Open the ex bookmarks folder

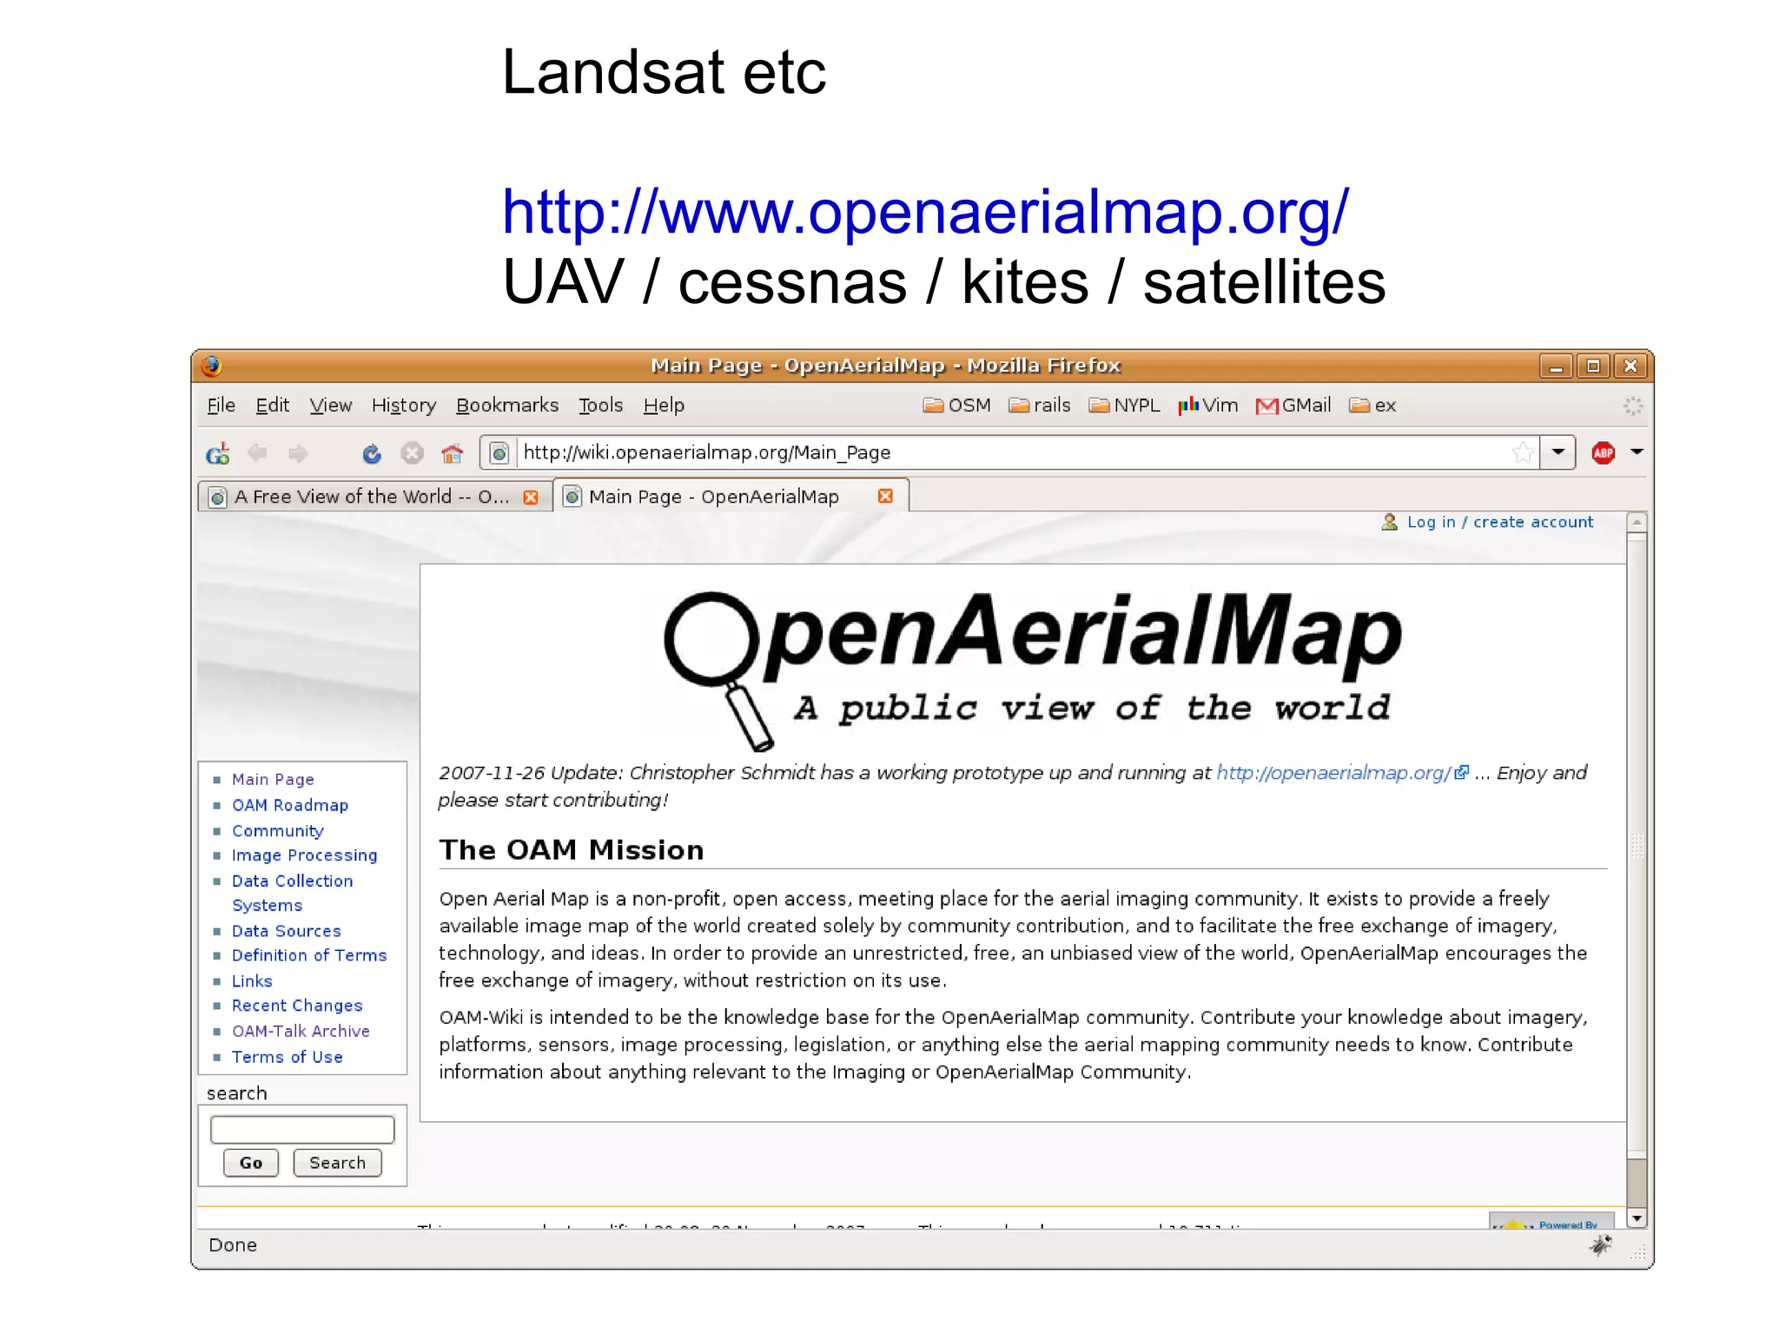[1372, 406]
